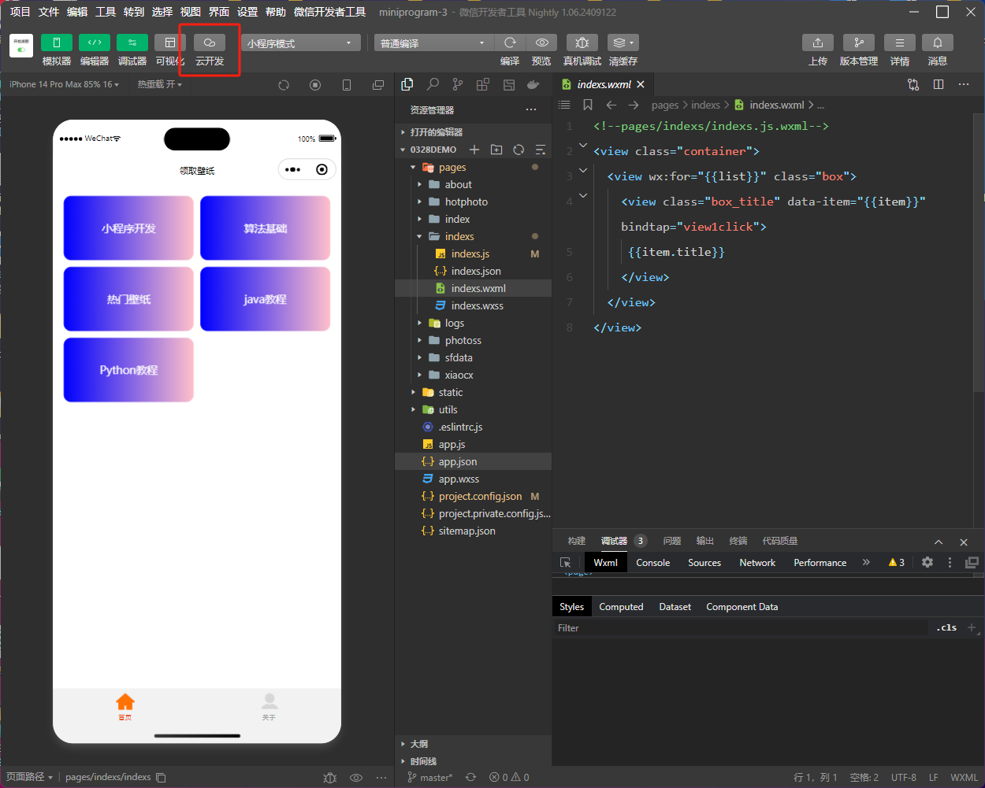Click the simulator stop icon
This screenshot has width=985, height=788.
pyautogui.click(x=315, y=85)
